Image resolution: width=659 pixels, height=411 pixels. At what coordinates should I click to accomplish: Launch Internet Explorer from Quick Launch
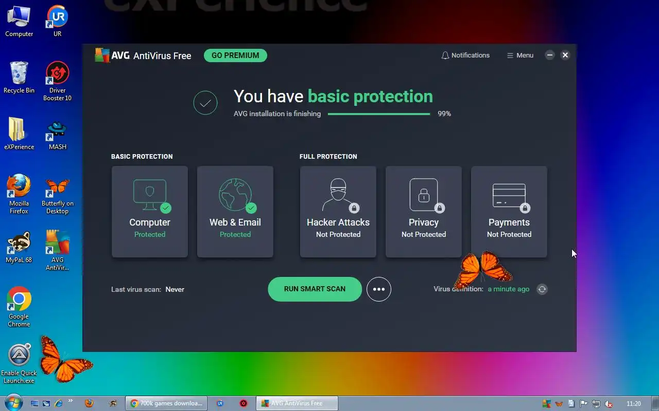coord(58,404)
